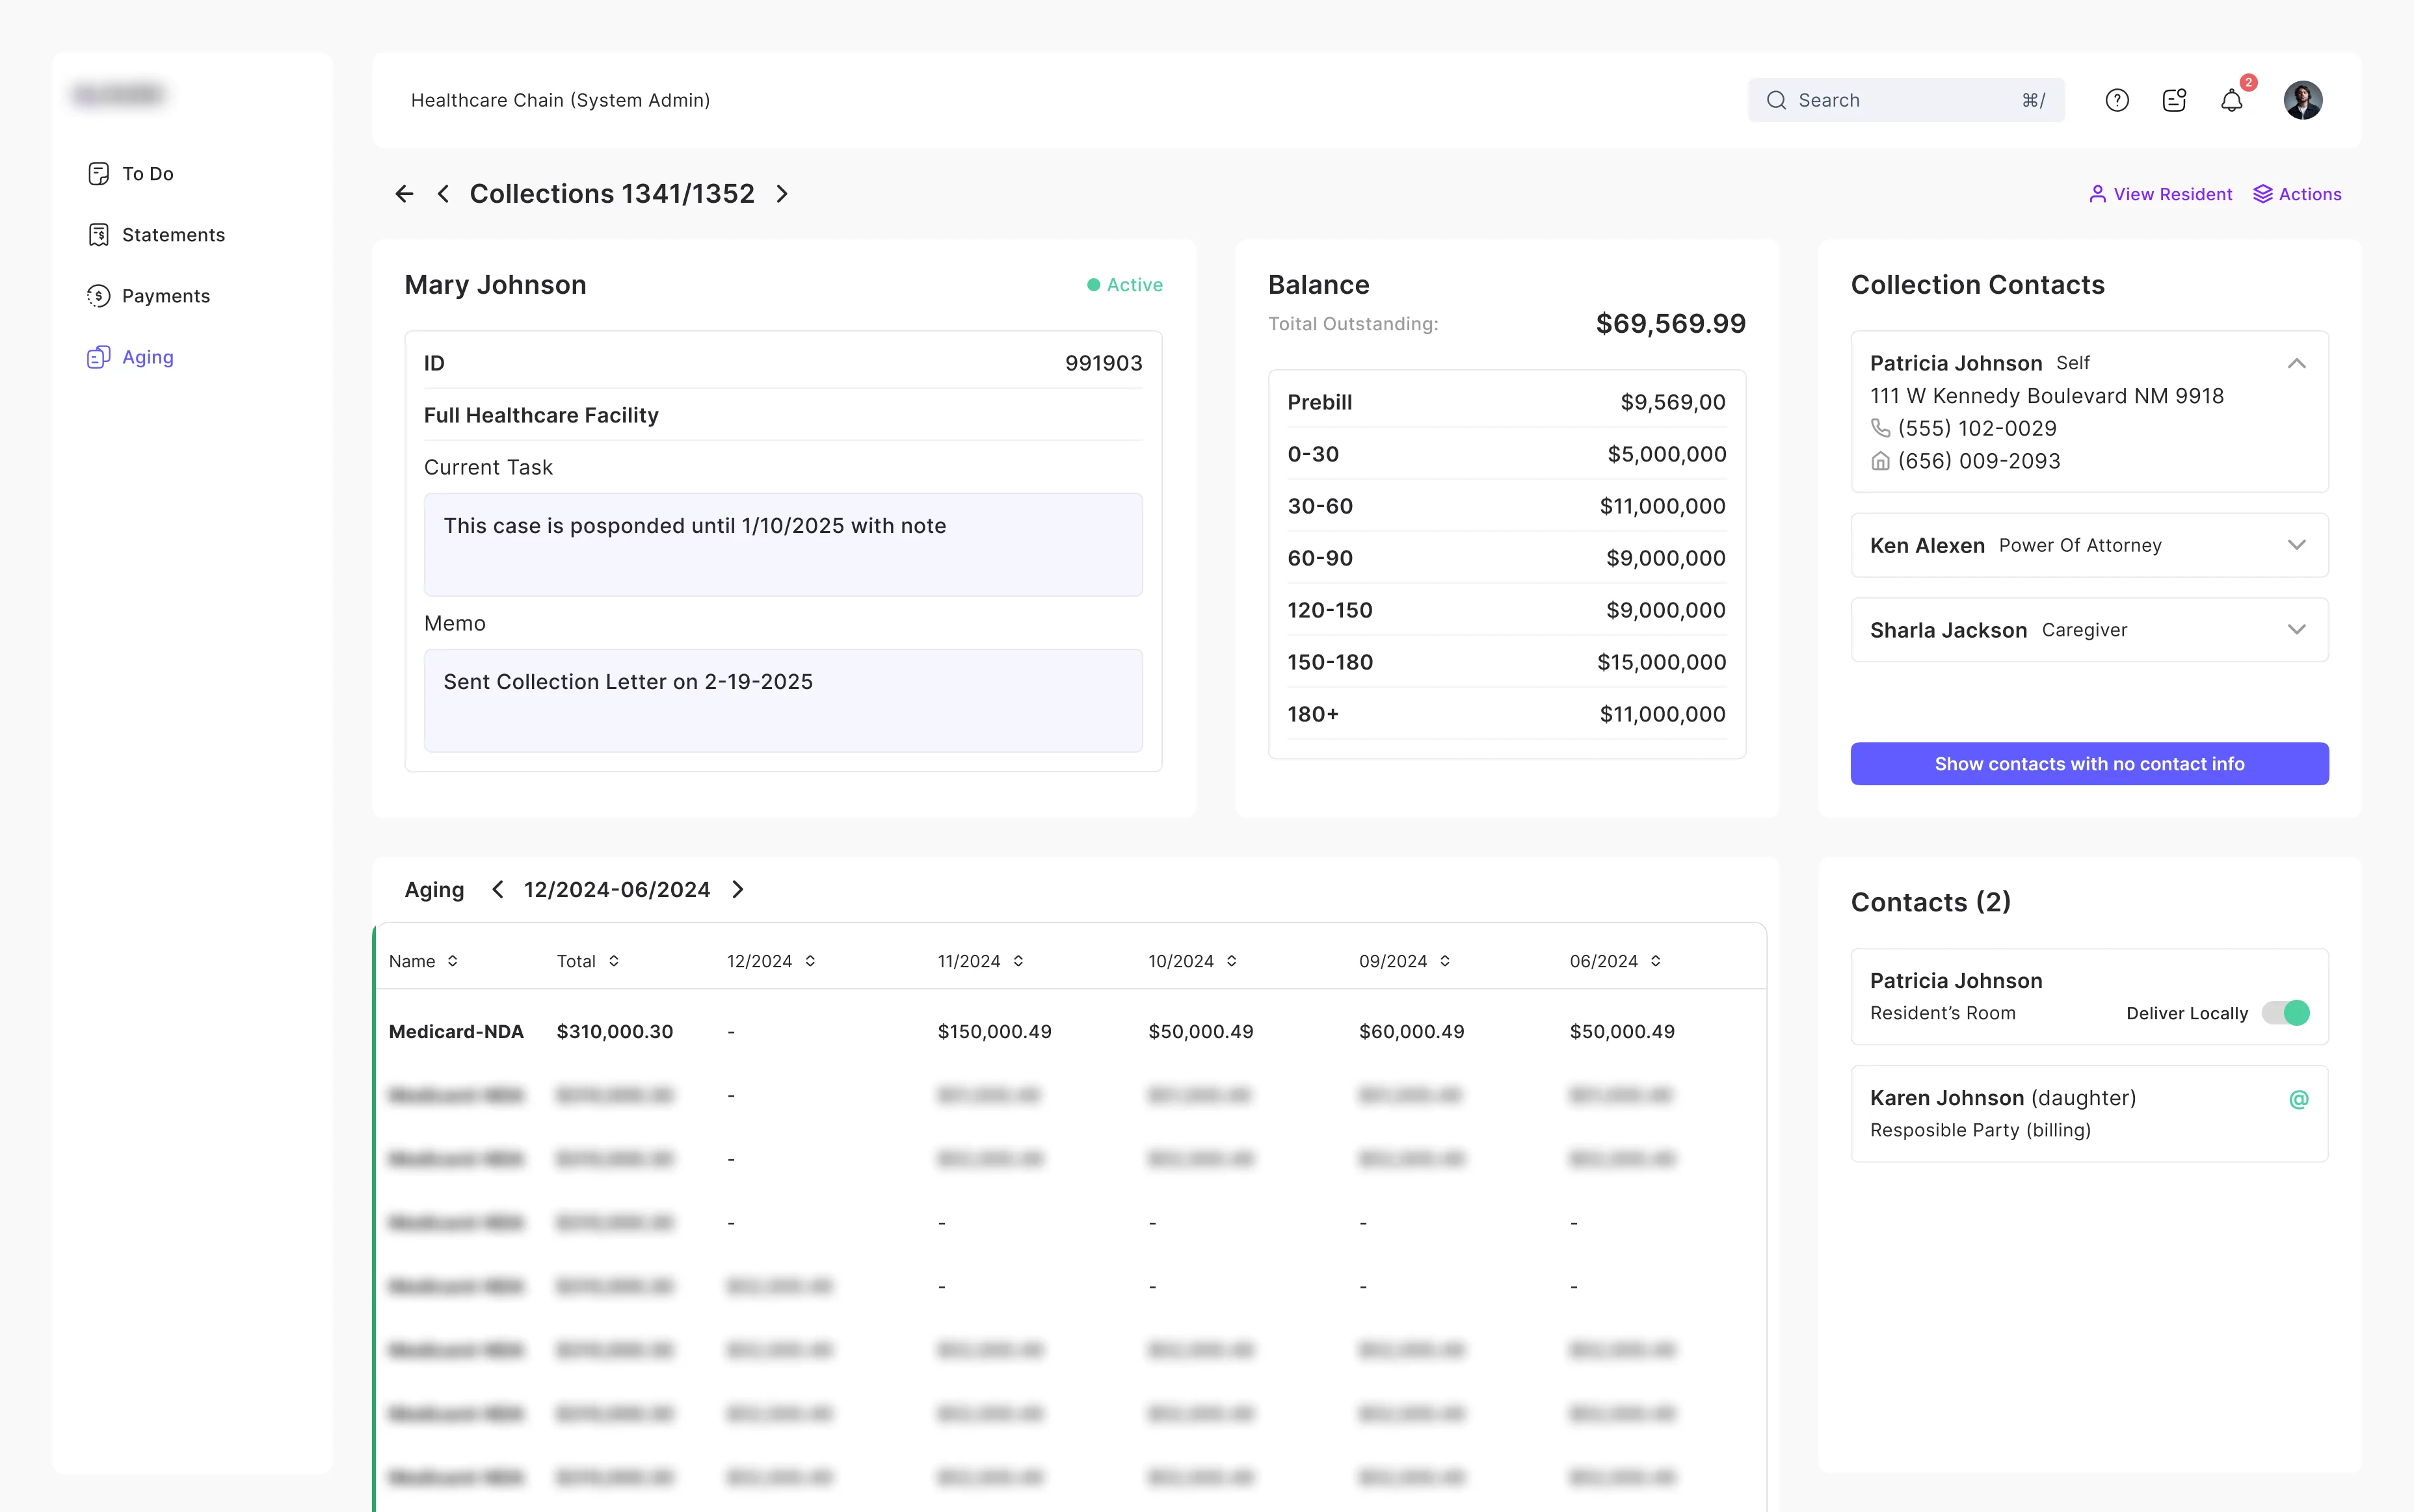
Task: Go to previous collection record
Action: [443, 194]
